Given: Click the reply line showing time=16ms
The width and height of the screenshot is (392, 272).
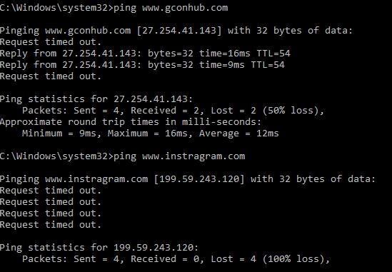Looking at the screenshot, I should click(x=145, y=54).
